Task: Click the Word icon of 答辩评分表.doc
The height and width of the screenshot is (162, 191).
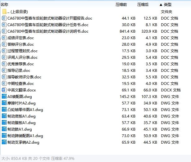Action: point(4,44)
